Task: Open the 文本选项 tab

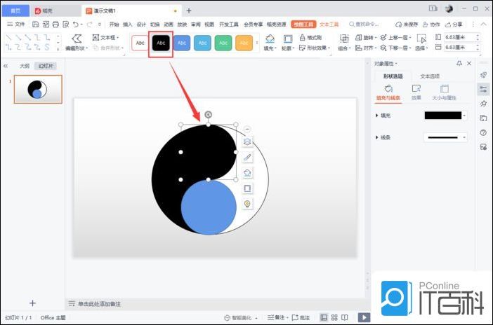Action: (x=429, y=76)
